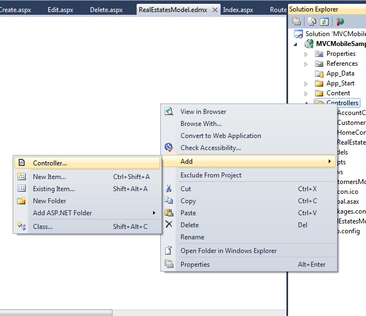The height and width of the screenshot is (316, 366).
Task: Select Add ASP.NET Folder entry
Action: [87, 212]
